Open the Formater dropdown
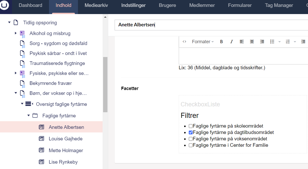The image size is (308, 169). [203, 42]
